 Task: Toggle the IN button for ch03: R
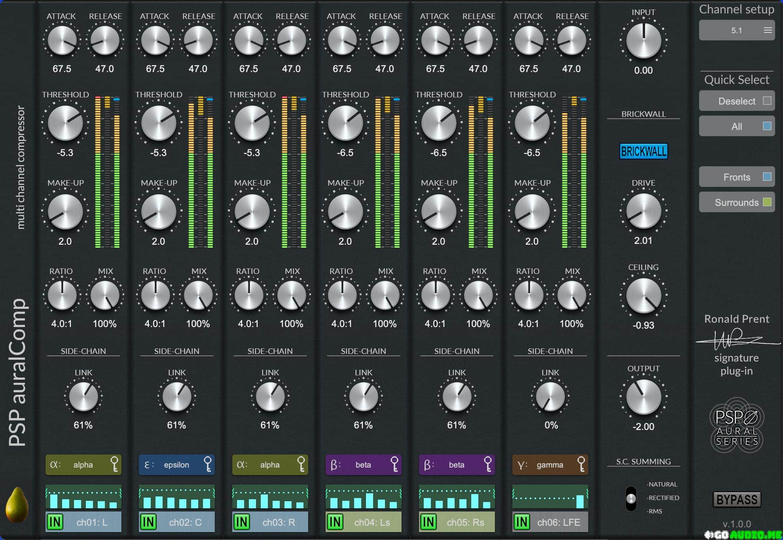(x=242, y=522)
